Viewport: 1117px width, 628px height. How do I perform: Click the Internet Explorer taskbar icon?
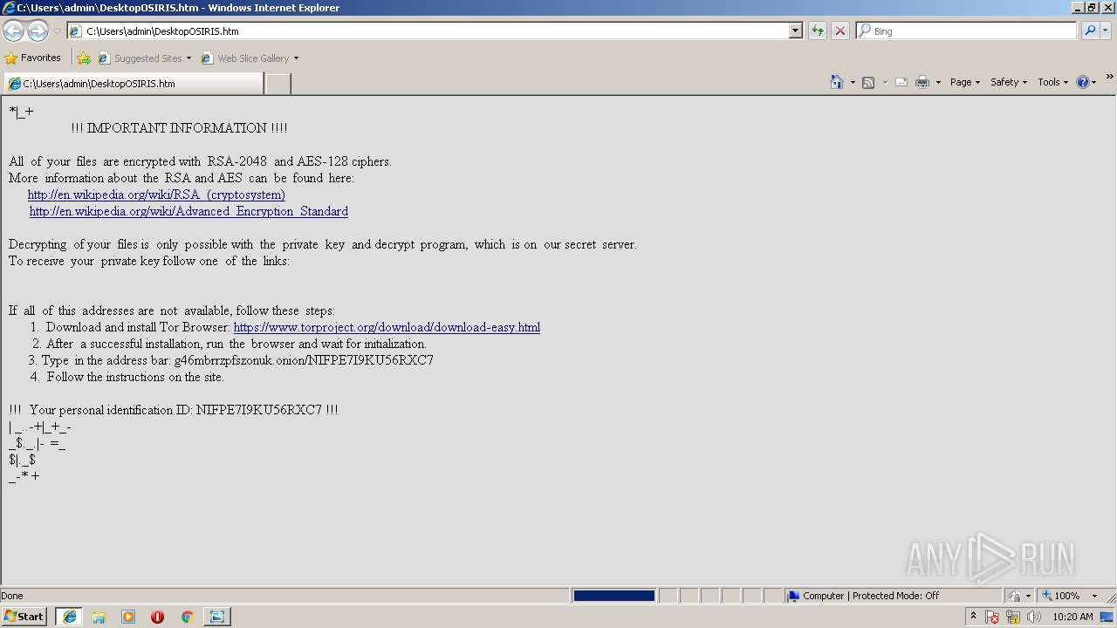pyautogui.click(x=69, y=617)
